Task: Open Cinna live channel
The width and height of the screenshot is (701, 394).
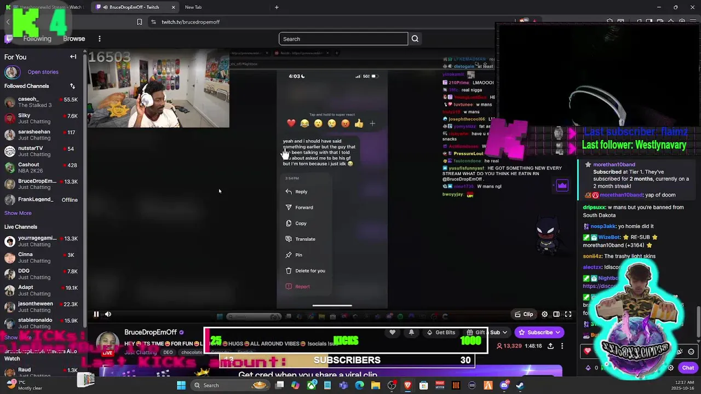Action: pyautogui.click(x=41, y=258)
